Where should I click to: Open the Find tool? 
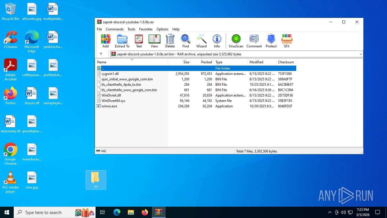coord(186,41)
